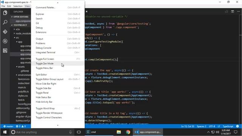Open the Task View taskbar icon
Image resolution: width=242 pixels, height=136 pixels.
[x=79, y=132]
